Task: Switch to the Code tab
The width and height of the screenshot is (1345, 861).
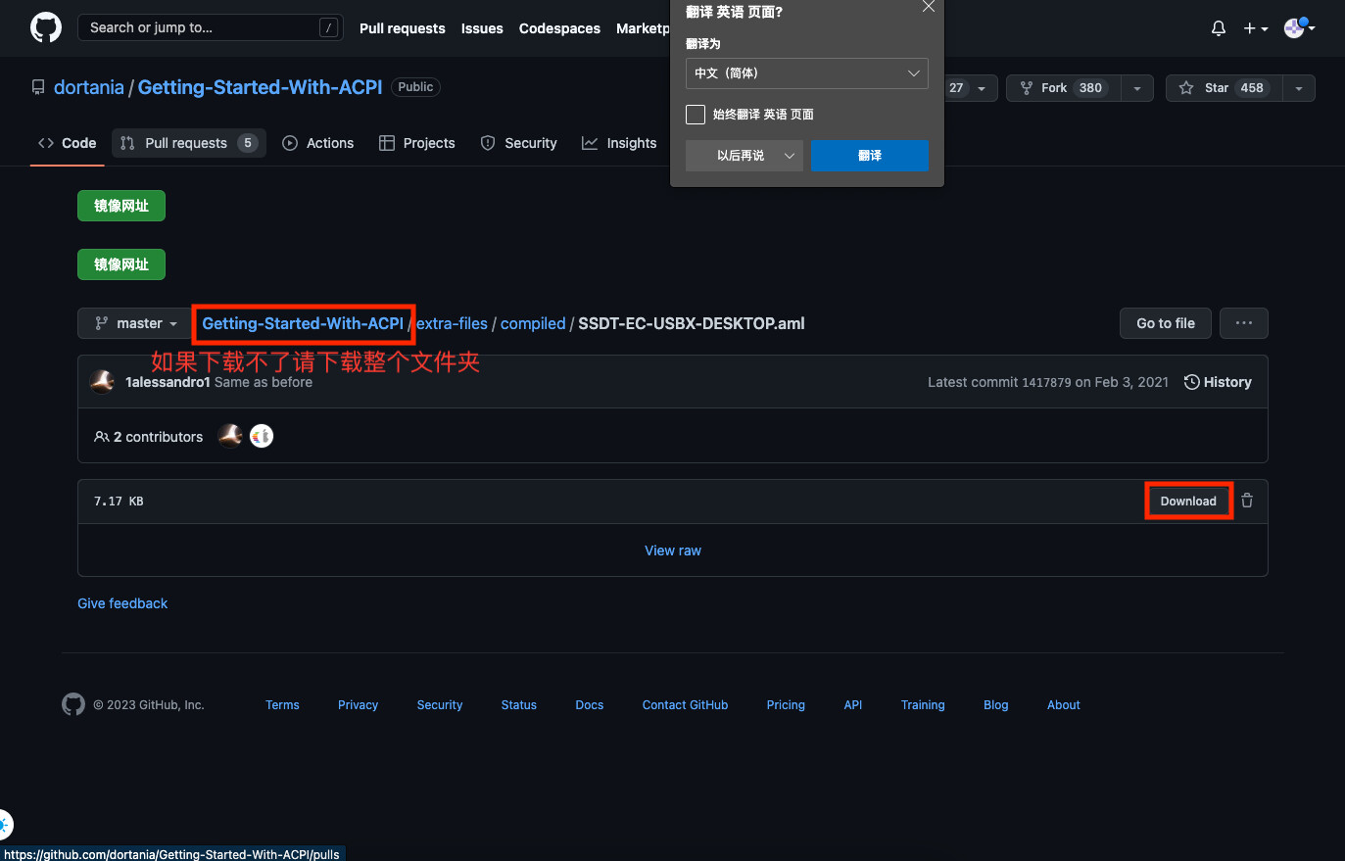Action: point(67,143)
